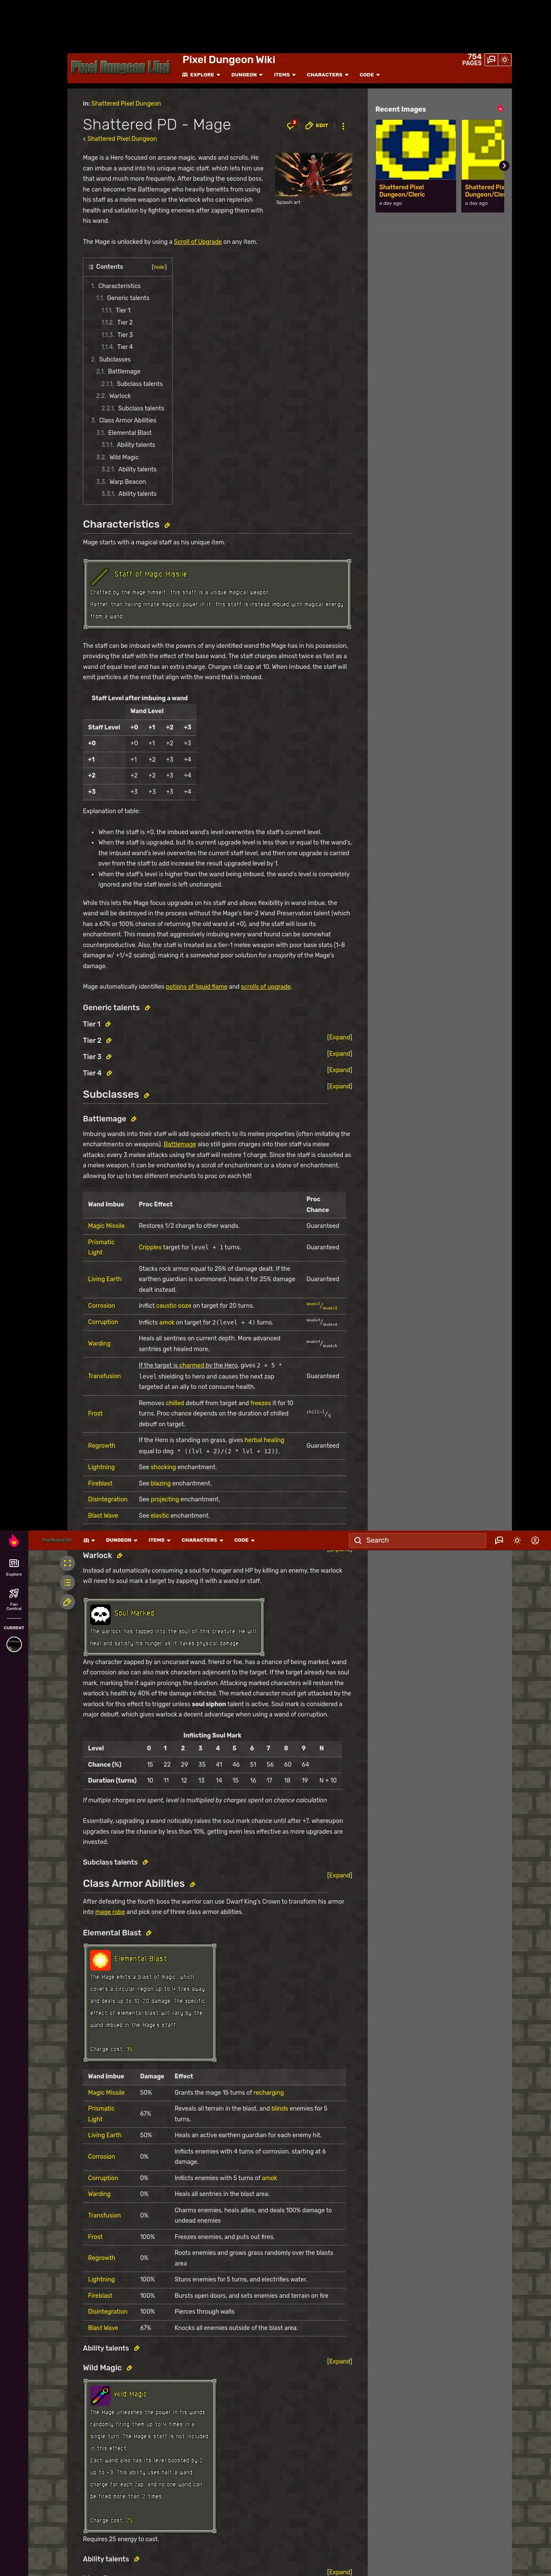This screenshot has height=2576, width=551.
Task: Toggle light/dark theme in top red header
Action: pos(505,60)
